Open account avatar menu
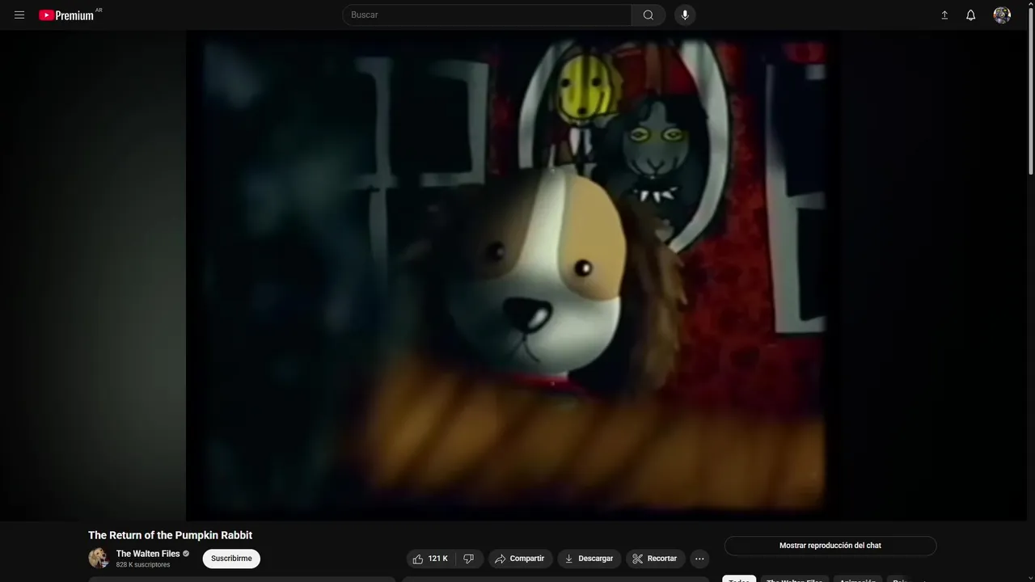Viewport: 1035px width, 582px height. click(x=1002, y=15)
